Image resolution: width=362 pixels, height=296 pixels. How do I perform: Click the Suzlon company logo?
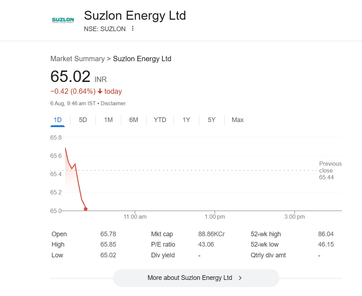pyautogui.click(x=63, y=20)
